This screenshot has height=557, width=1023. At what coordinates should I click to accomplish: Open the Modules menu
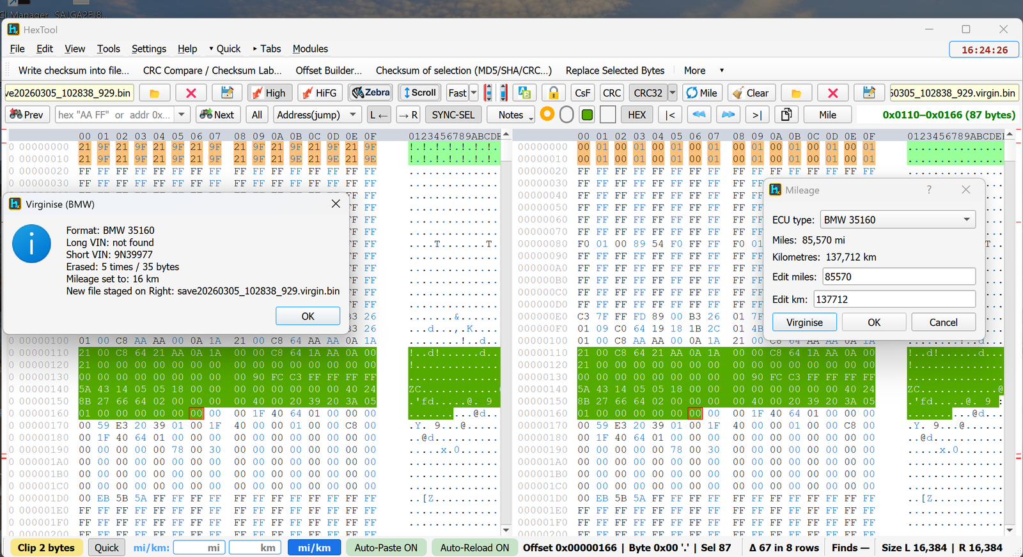click(x=310, y=49)
